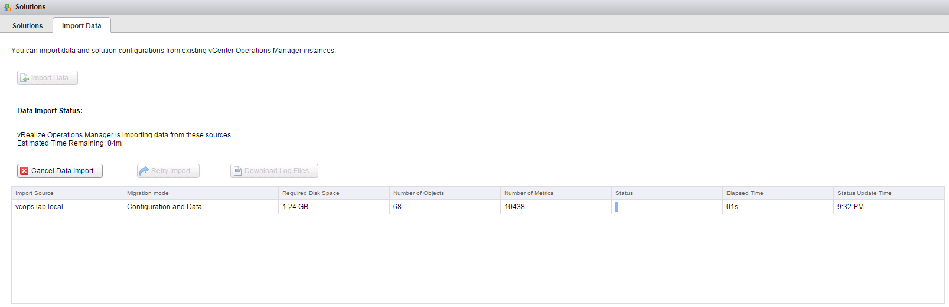Click the Retry Import arrow icon

[x=144, y=171]
